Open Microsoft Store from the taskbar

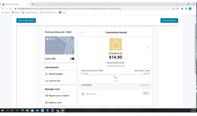point(32,110)
